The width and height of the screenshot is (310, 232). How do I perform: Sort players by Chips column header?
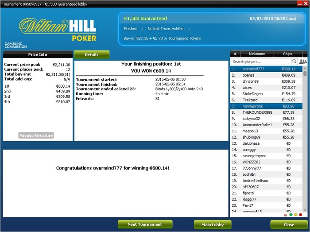click(x=287, y=54)
